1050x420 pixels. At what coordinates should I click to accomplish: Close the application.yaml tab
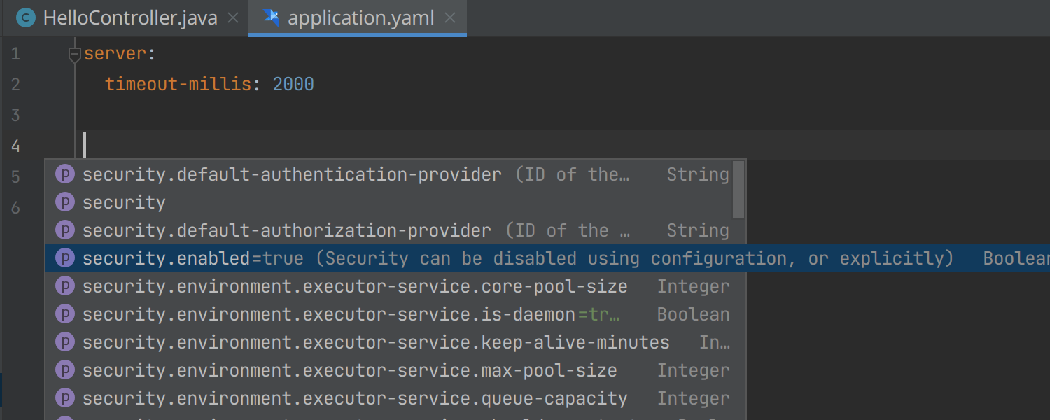[451, 18]
